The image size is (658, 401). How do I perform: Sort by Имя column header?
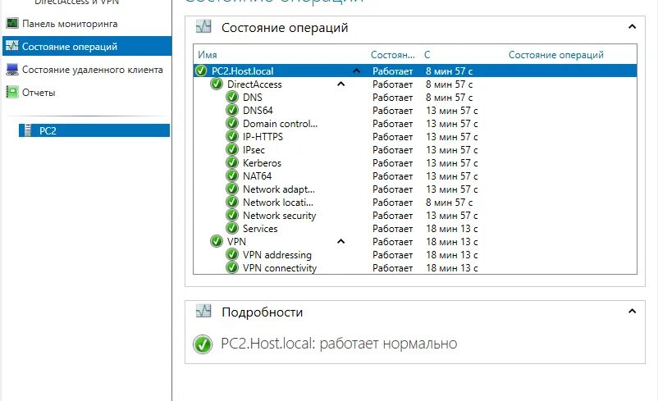[208, 54]
